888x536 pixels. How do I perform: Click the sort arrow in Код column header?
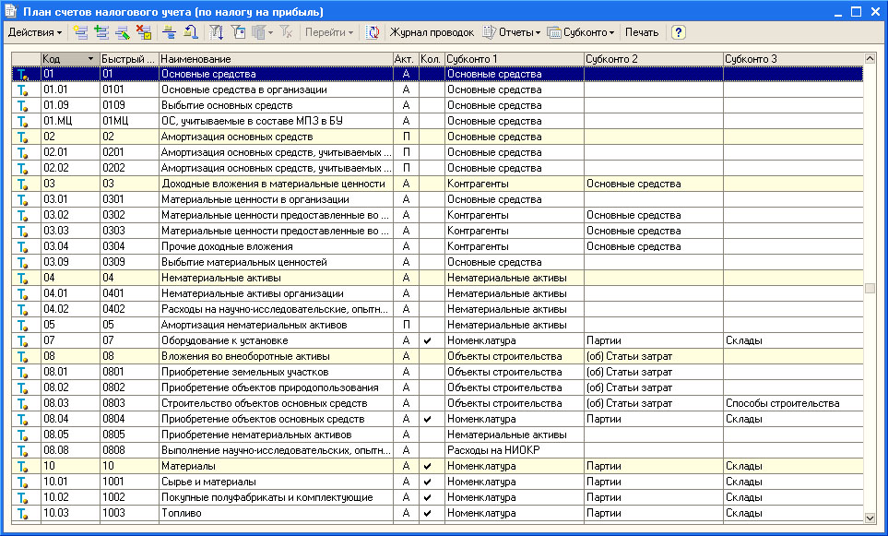(90, 59)
